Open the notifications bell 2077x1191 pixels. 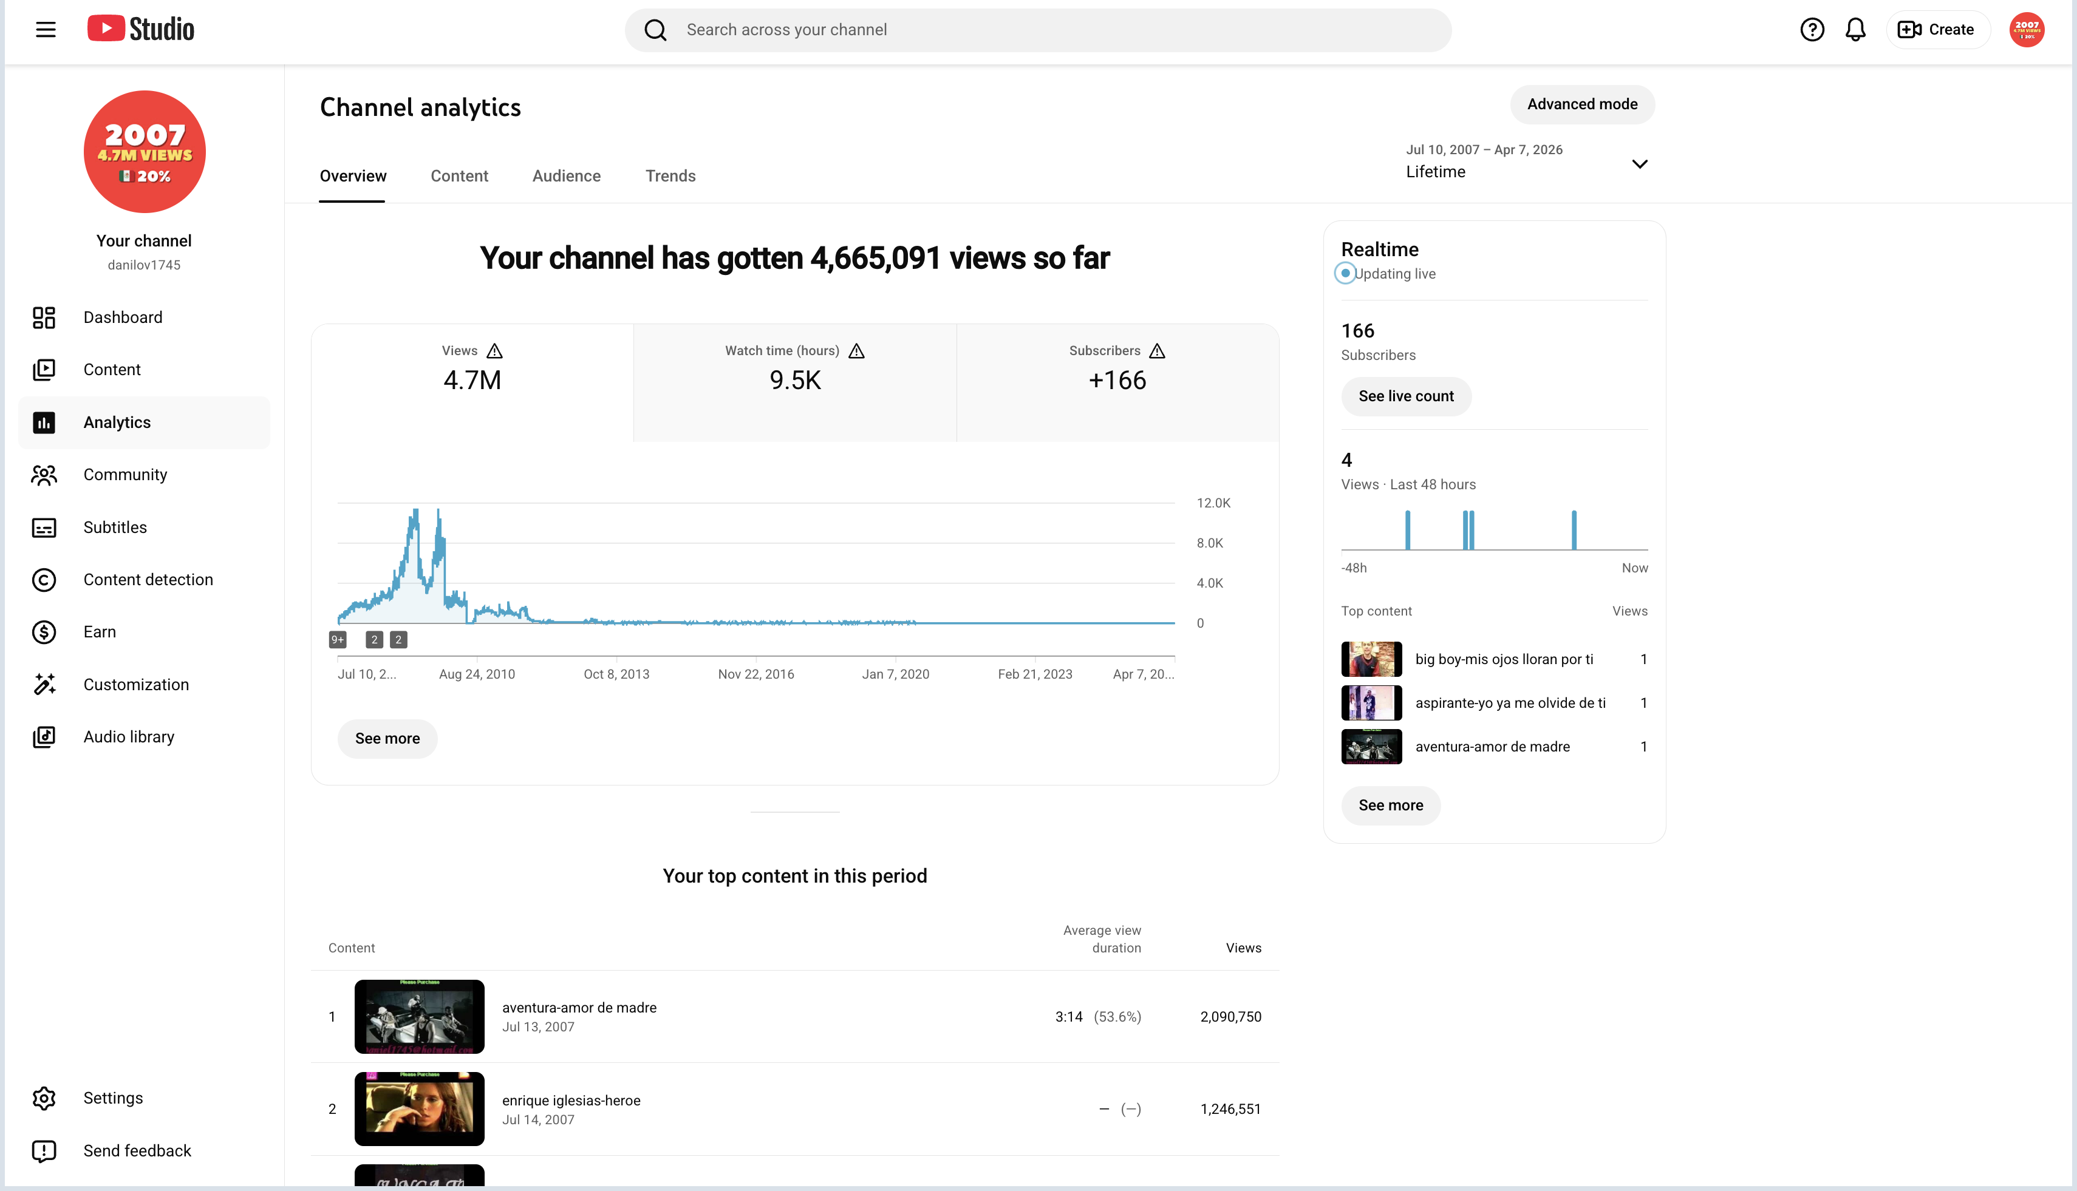(x=1855, y=30)
